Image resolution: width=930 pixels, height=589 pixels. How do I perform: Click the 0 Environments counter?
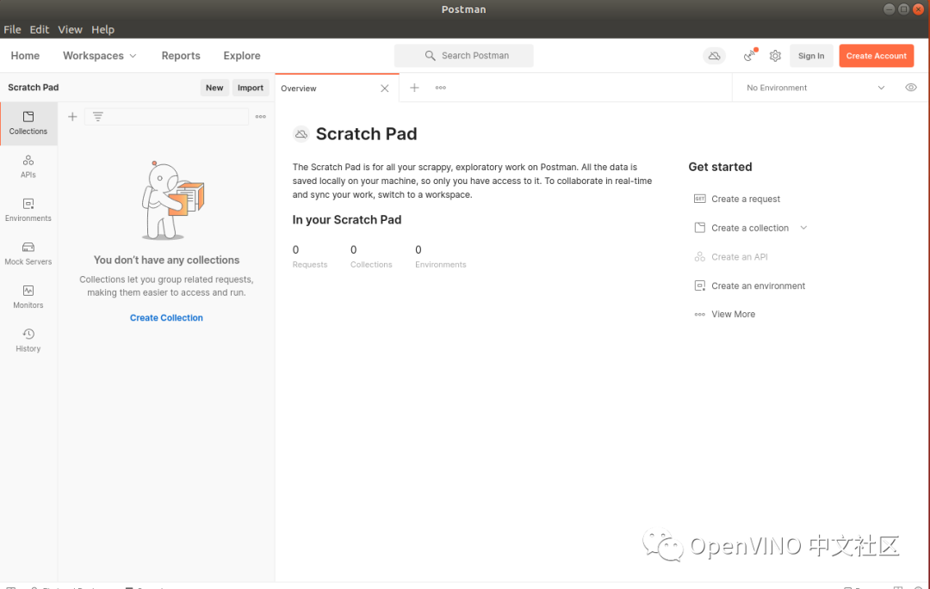tap(441, 256)
